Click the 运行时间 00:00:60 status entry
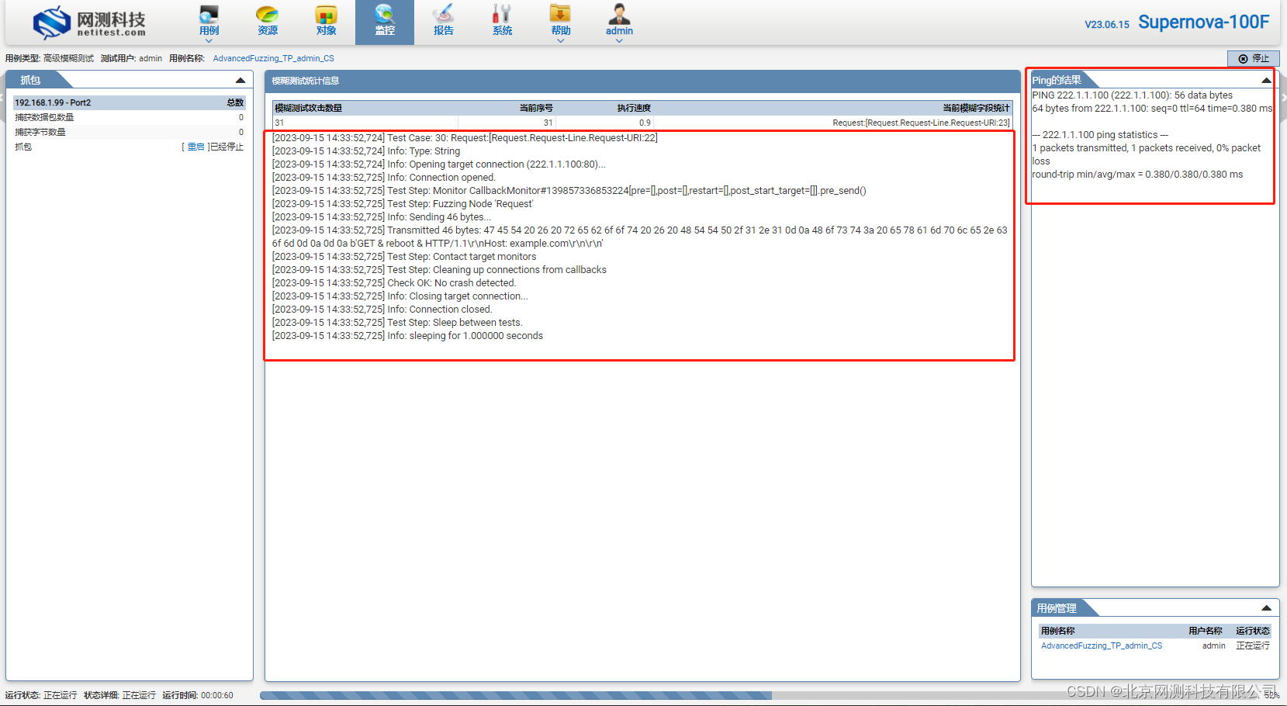1287x706 pixels. point(198,695)
